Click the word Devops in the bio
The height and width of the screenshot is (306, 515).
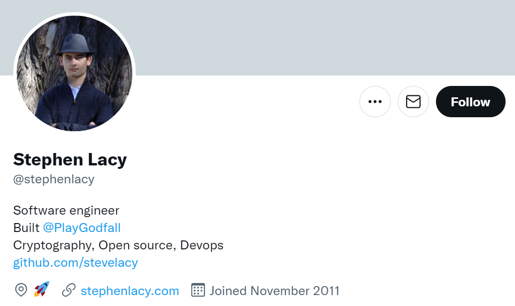(x=201, y=245)
